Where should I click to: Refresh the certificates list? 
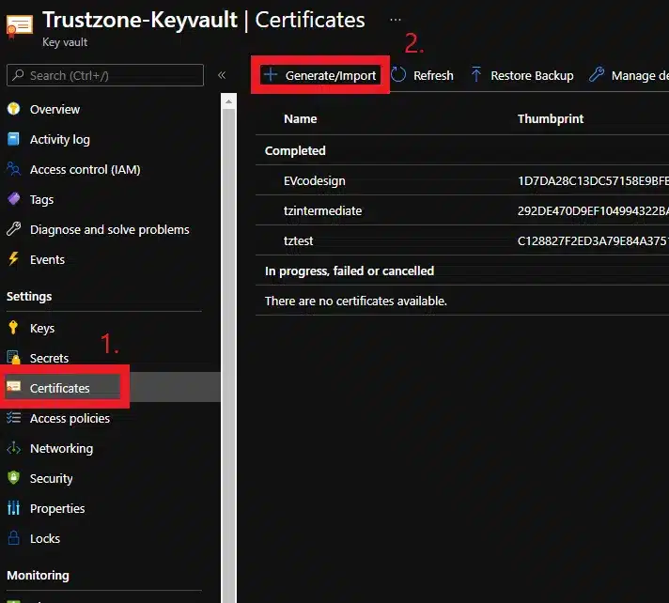point(423,76)
